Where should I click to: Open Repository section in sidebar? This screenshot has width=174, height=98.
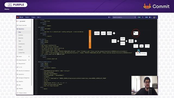pyautogui.click(x=21, y=29)
